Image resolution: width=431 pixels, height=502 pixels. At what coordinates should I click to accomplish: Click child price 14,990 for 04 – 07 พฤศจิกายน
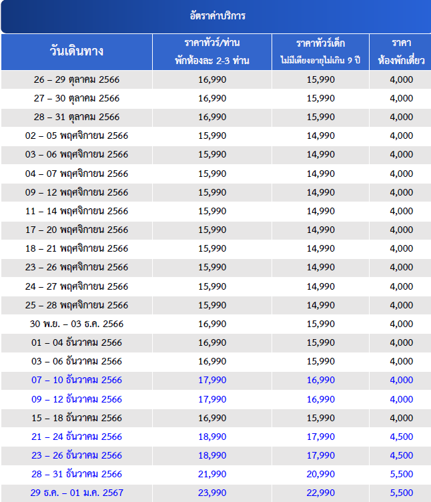click(x=321, y=174)
